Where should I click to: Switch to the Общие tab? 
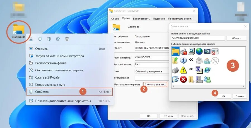tap(115, 19)
